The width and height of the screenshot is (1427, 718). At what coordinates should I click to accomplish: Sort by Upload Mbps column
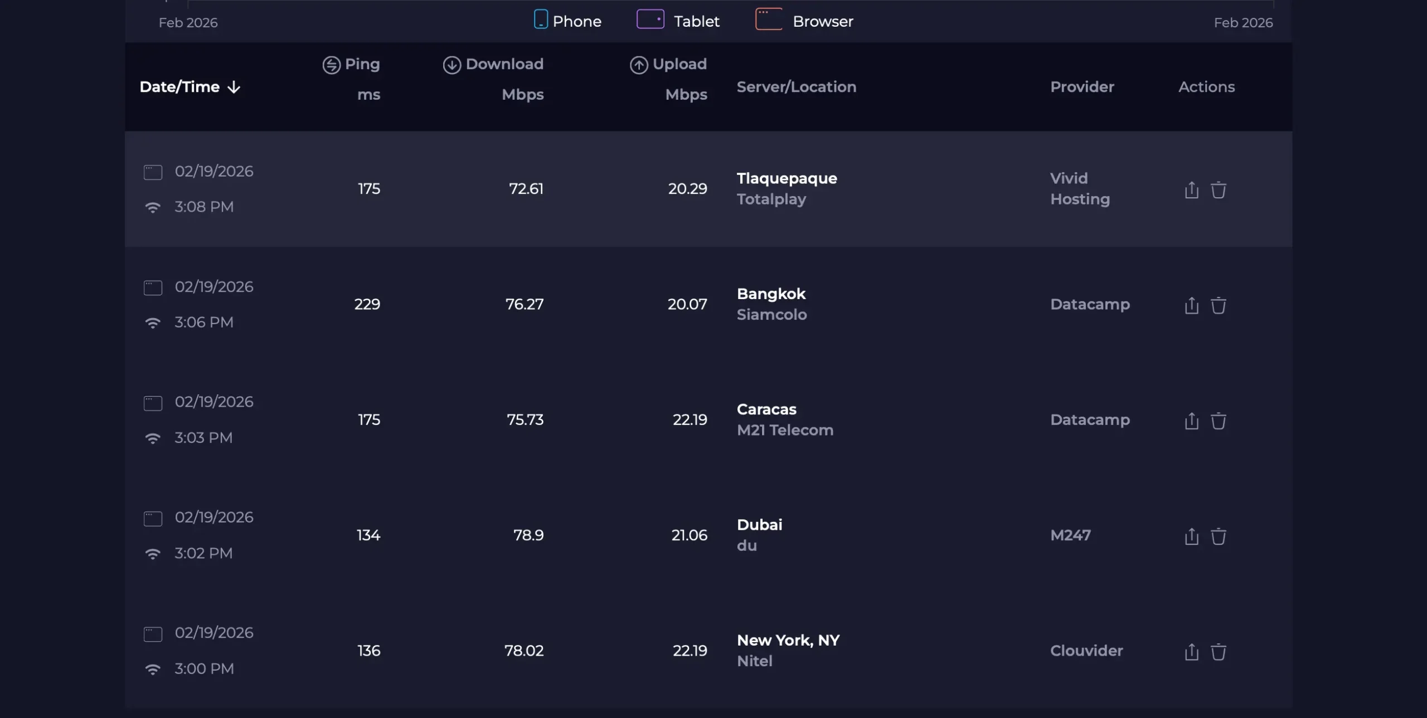coord(669,65)
